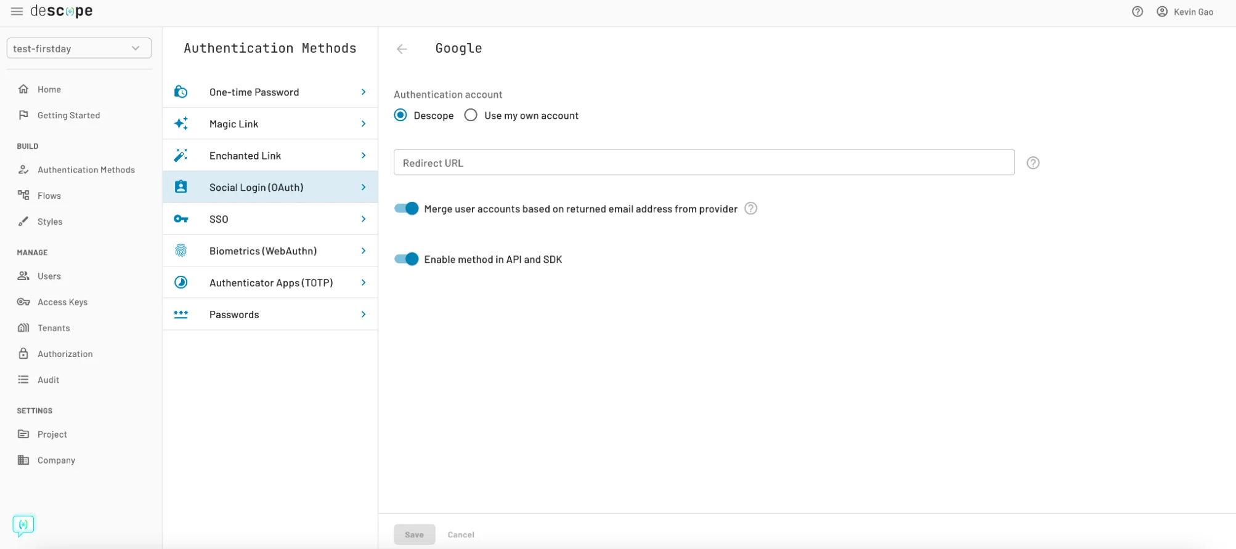The height and width of the screenshot is (549, 1236).
Task: Click the One-time Password clock icon
Action: (181, 92)
